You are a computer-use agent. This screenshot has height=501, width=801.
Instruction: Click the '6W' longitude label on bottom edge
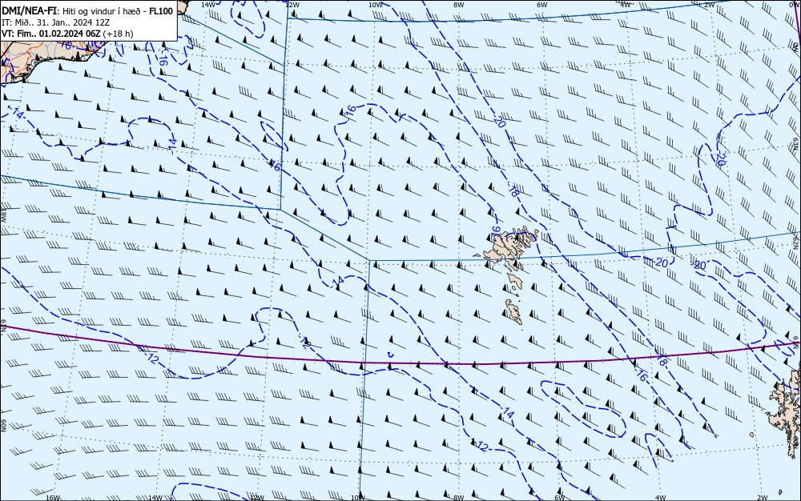[560, 498]
